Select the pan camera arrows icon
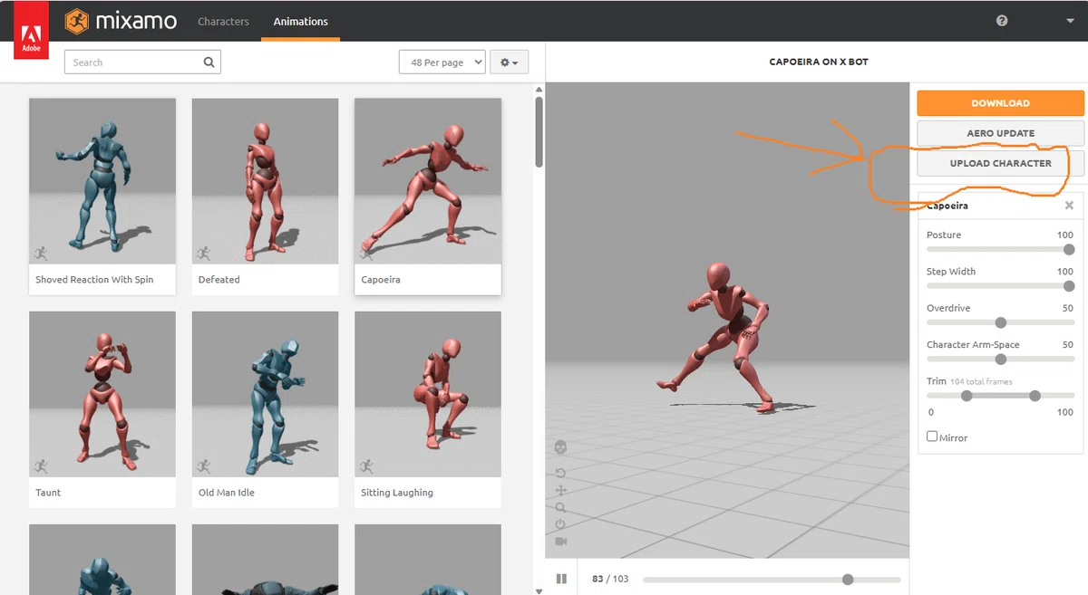This screenshot has width=1088, height=595. click(x=560, y=490)
